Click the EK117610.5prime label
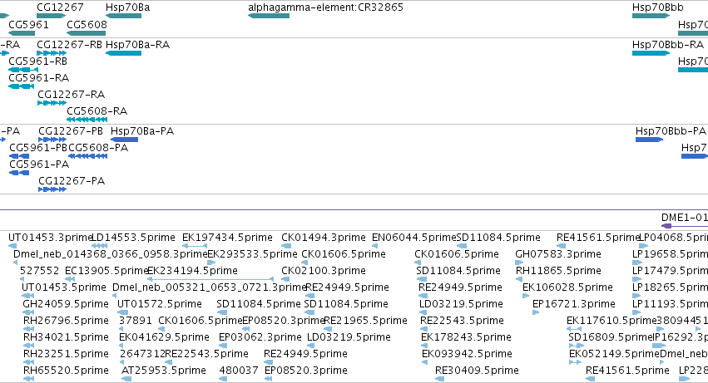The image size is (708, 383). point(611,321)
